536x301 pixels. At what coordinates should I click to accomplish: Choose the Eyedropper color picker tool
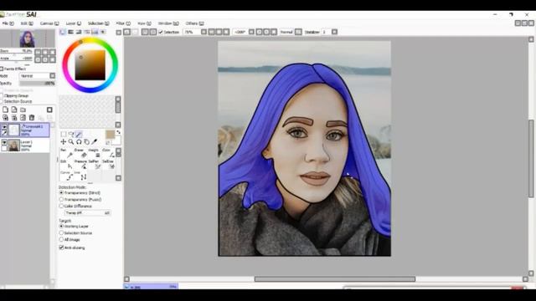(x=95, y=141)
